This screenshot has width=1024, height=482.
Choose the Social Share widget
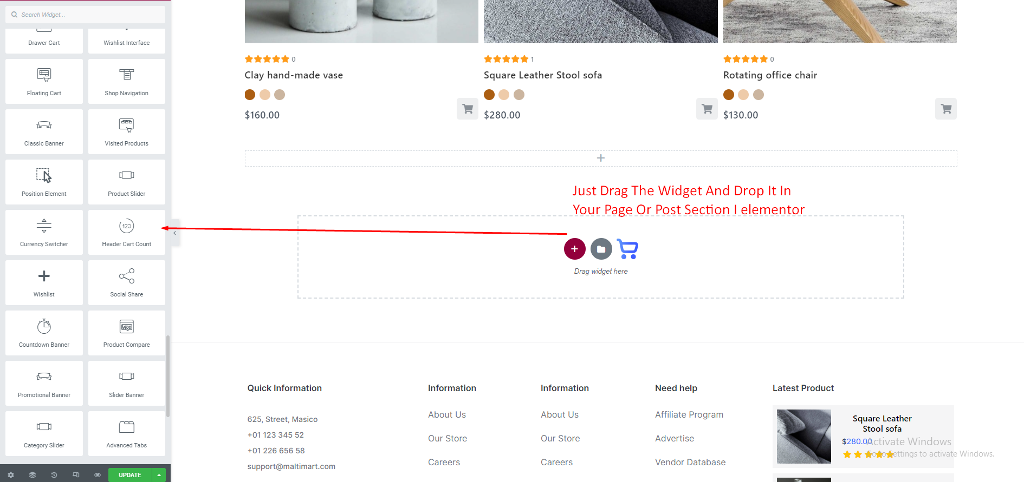click(126, 282)
